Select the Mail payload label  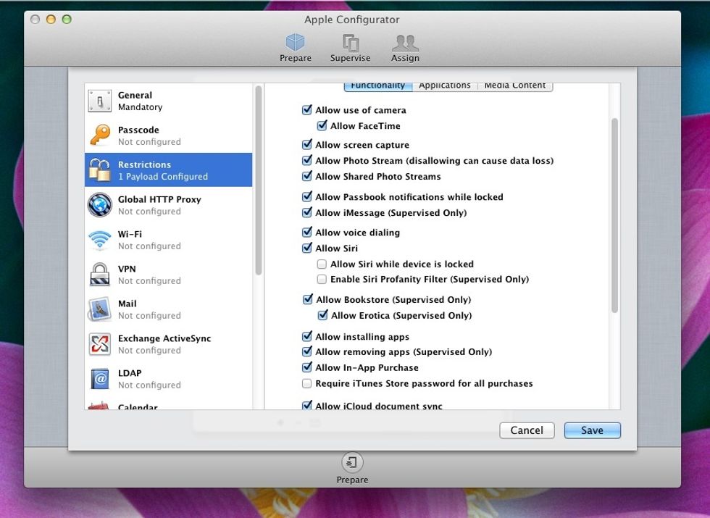(x=128, y=304)
